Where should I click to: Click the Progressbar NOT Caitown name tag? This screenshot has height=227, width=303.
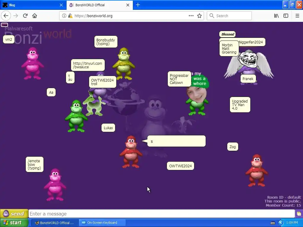179,79
